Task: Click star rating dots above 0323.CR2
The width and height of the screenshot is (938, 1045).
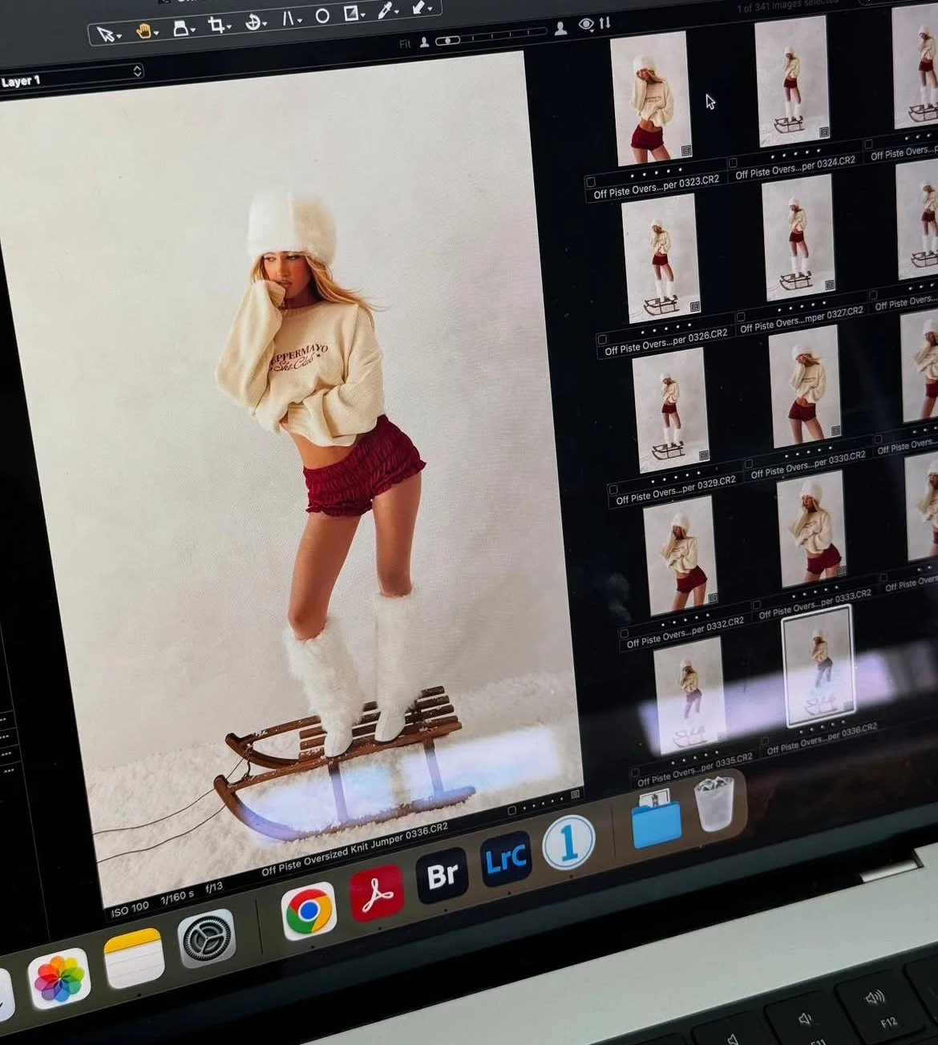Action: (656, 171)
